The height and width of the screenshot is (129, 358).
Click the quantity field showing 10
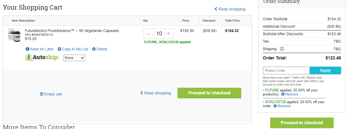tap(159, 34)
